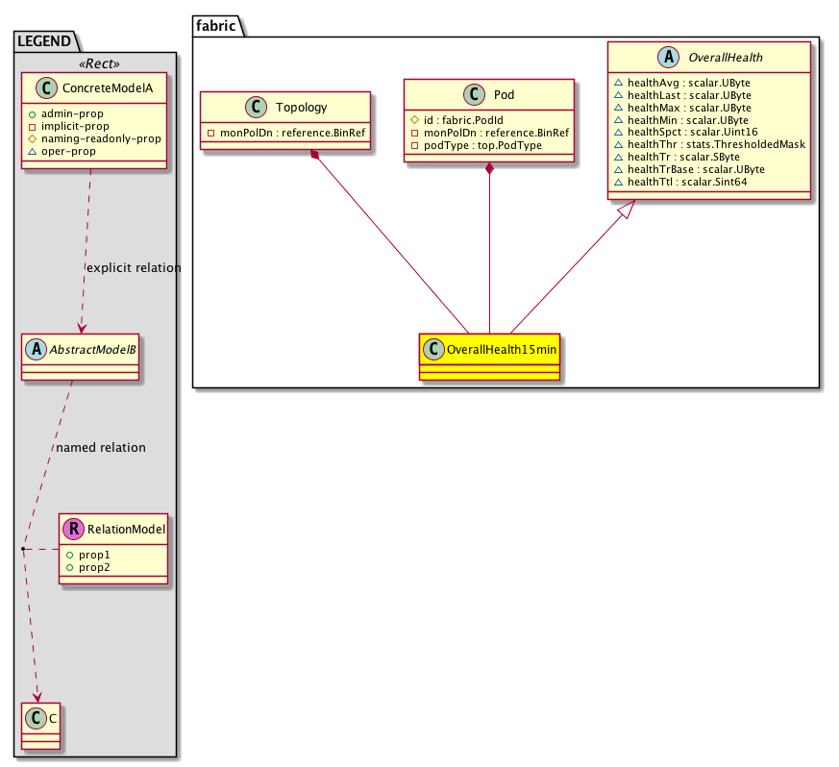Select the 'explicit relation' arrow label

(x=133, y=267)
